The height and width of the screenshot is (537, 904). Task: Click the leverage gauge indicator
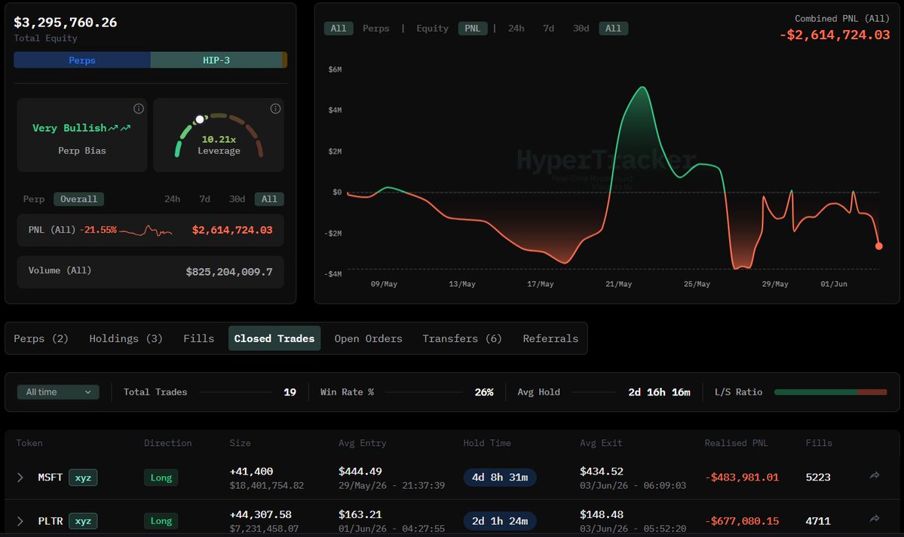(x=200, y=119)
